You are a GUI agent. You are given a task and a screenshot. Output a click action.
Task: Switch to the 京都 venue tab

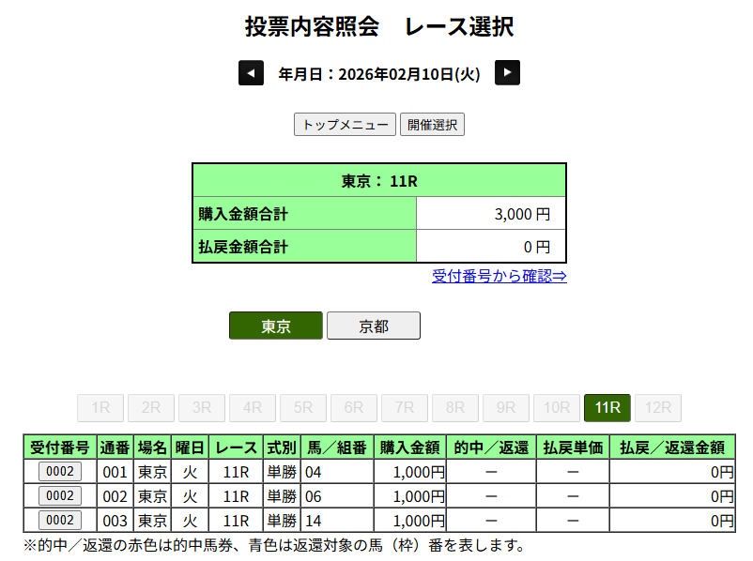coord(373,326)
